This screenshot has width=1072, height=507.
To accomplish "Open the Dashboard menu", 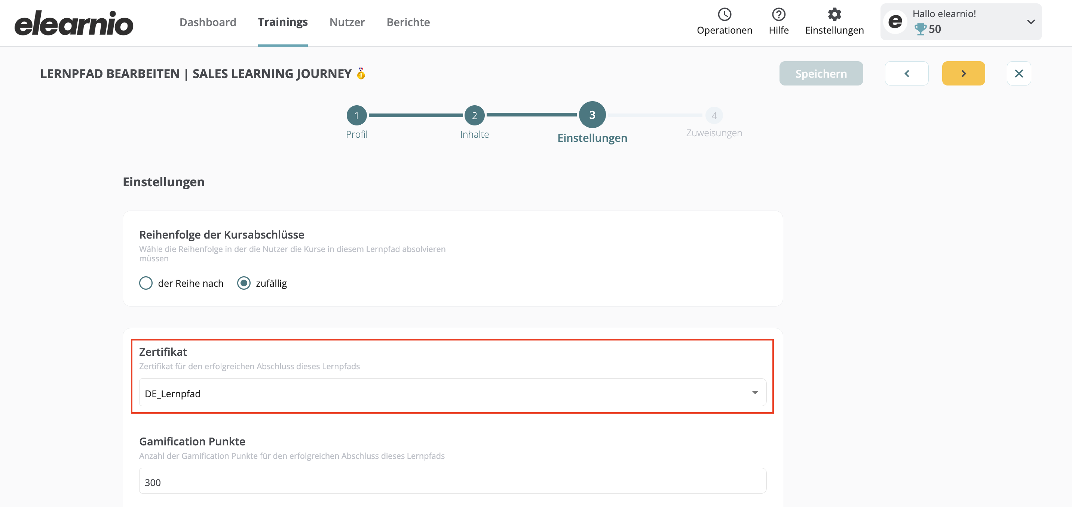I will [208, 22].
